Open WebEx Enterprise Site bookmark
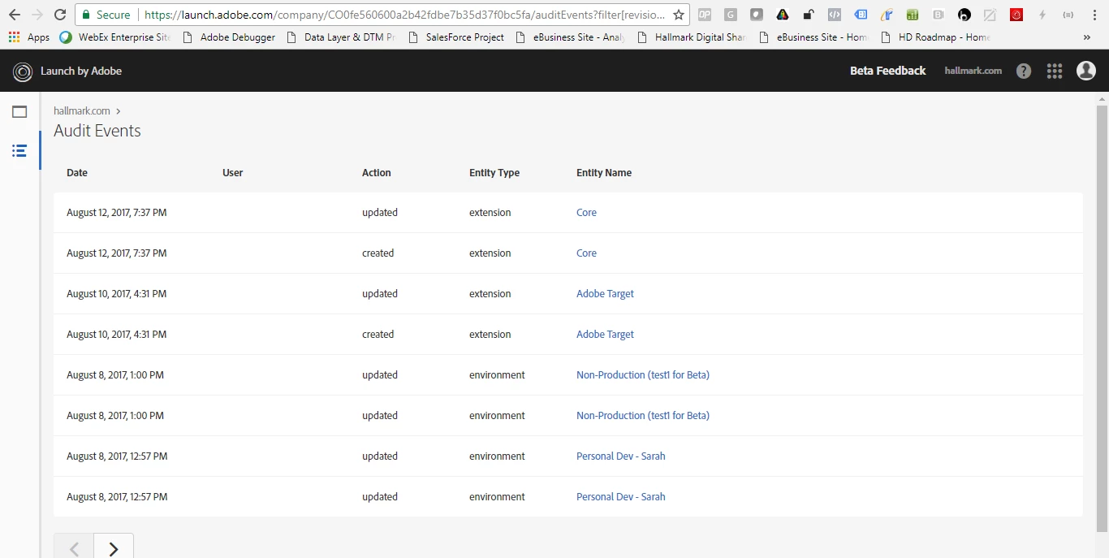Viewport: 1109px width, 558px height. [115, 37]
